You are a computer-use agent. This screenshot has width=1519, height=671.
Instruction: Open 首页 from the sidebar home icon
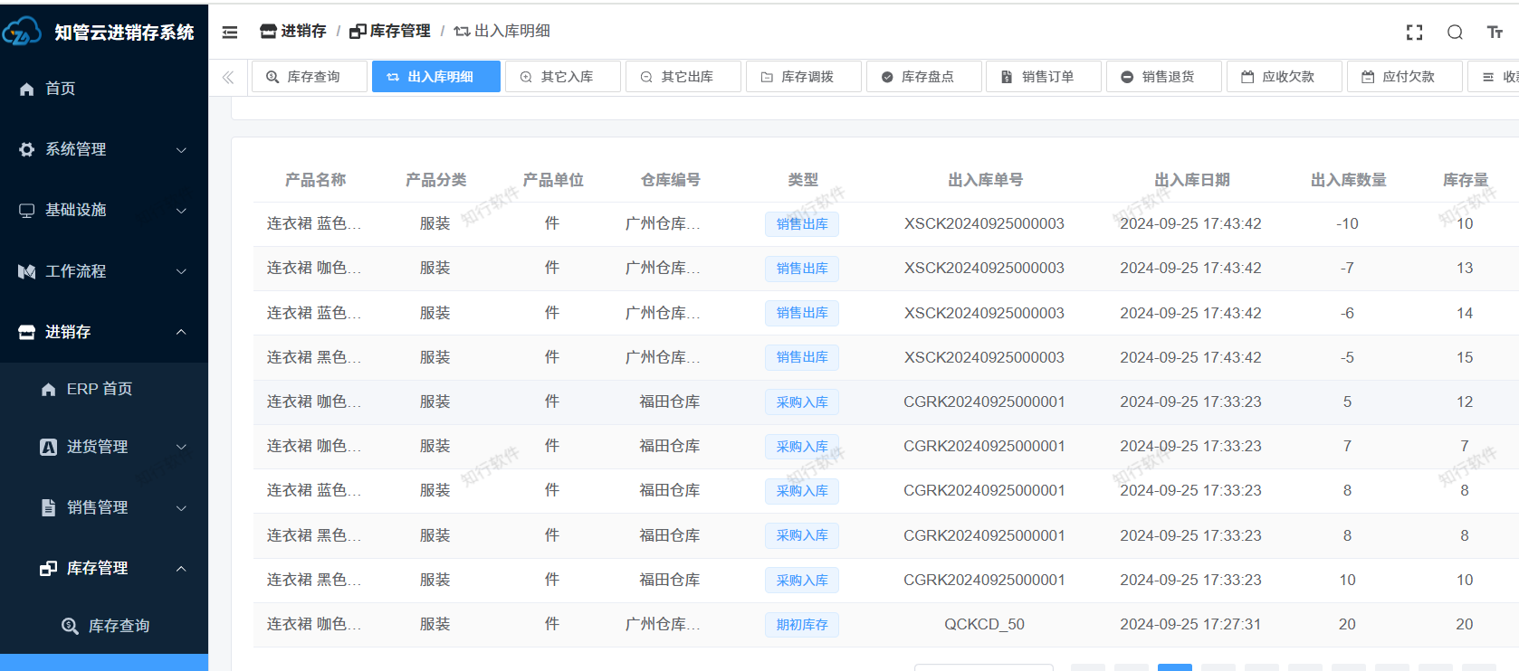click(x=60, y=89)
